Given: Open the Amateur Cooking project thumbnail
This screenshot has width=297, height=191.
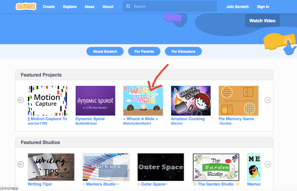Looking at the screenshot, I should (191, 101).
